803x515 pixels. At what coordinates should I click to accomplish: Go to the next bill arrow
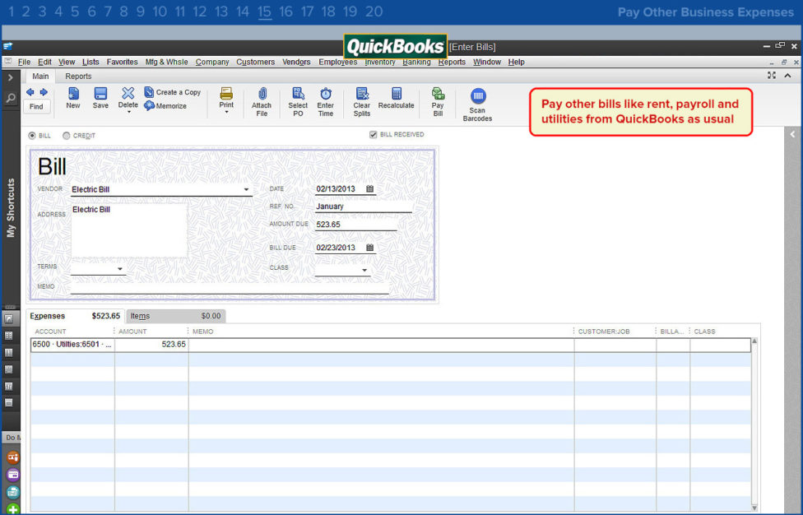point(44,92)
